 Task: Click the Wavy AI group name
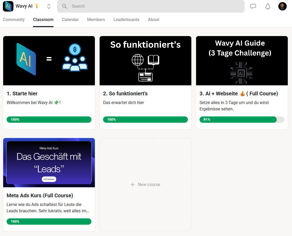tap(24, 6)
